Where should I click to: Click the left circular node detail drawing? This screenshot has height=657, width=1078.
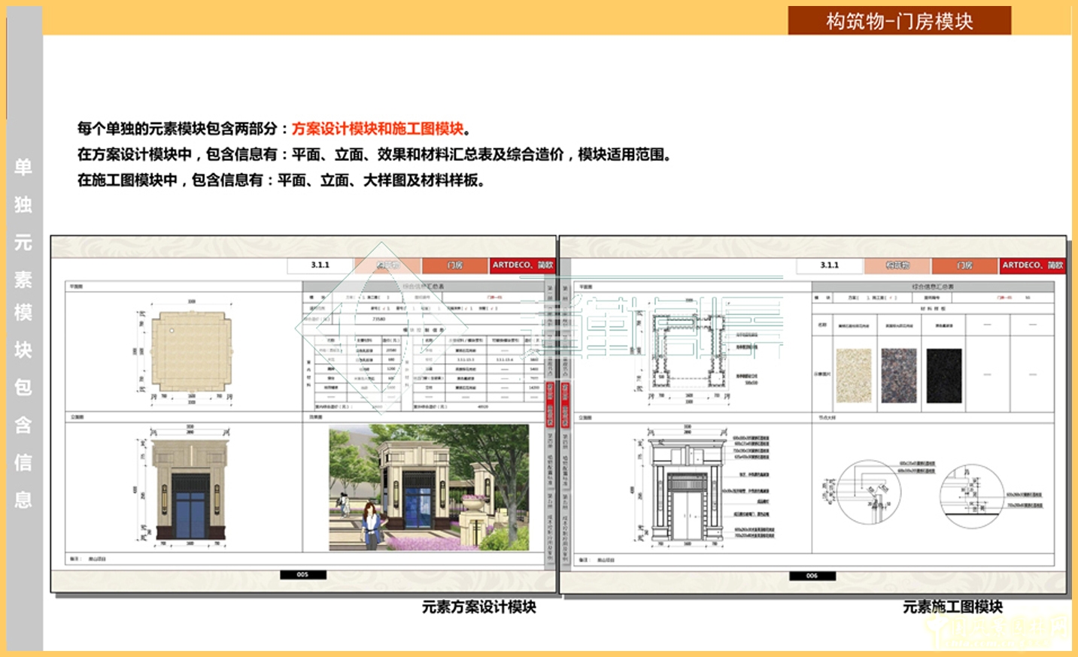(x=867, y=492)
